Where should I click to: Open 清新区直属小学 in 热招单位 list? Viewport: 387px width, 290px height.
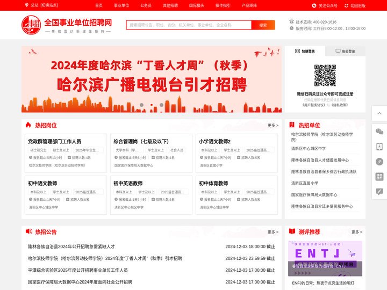coord(305,183)
